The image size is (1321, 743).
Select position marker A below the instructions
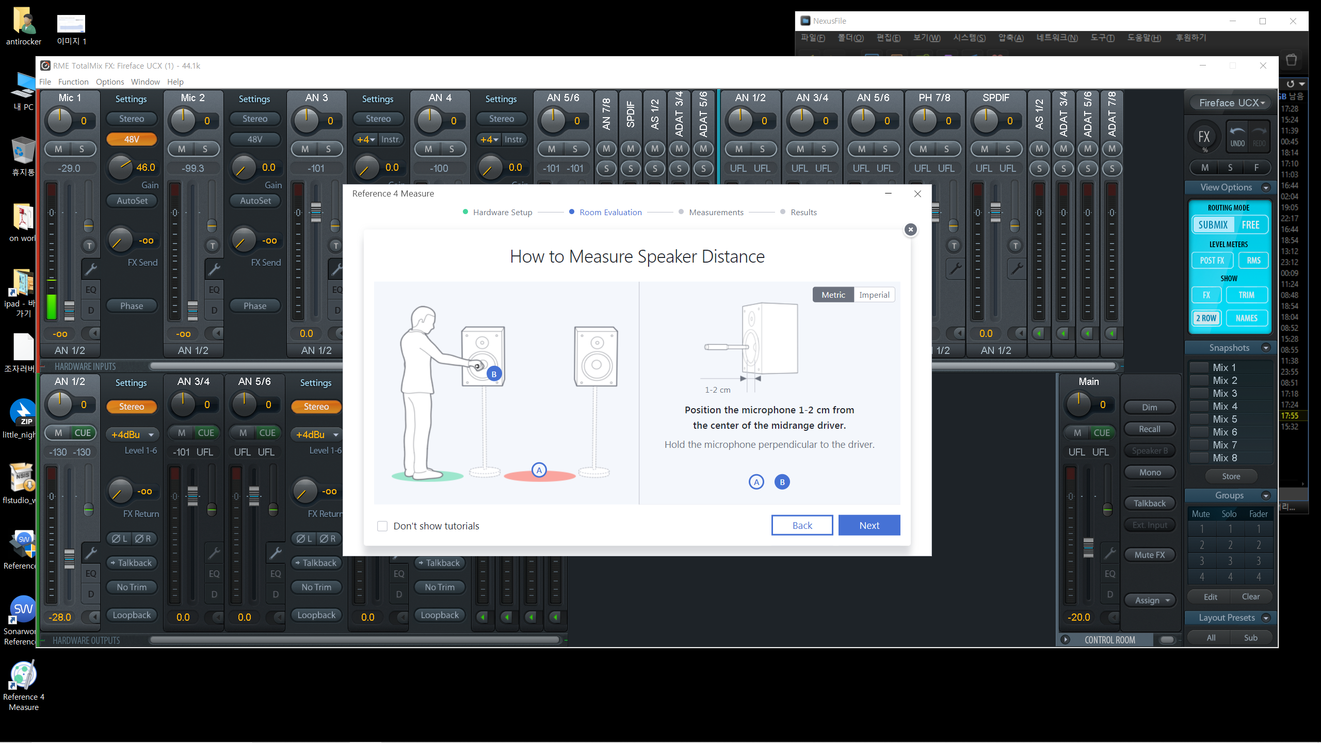756,482
